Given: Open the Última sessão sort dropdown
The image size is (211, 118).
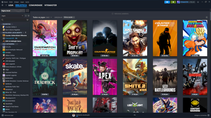Looking at the screenshot, I should (69, 17).
